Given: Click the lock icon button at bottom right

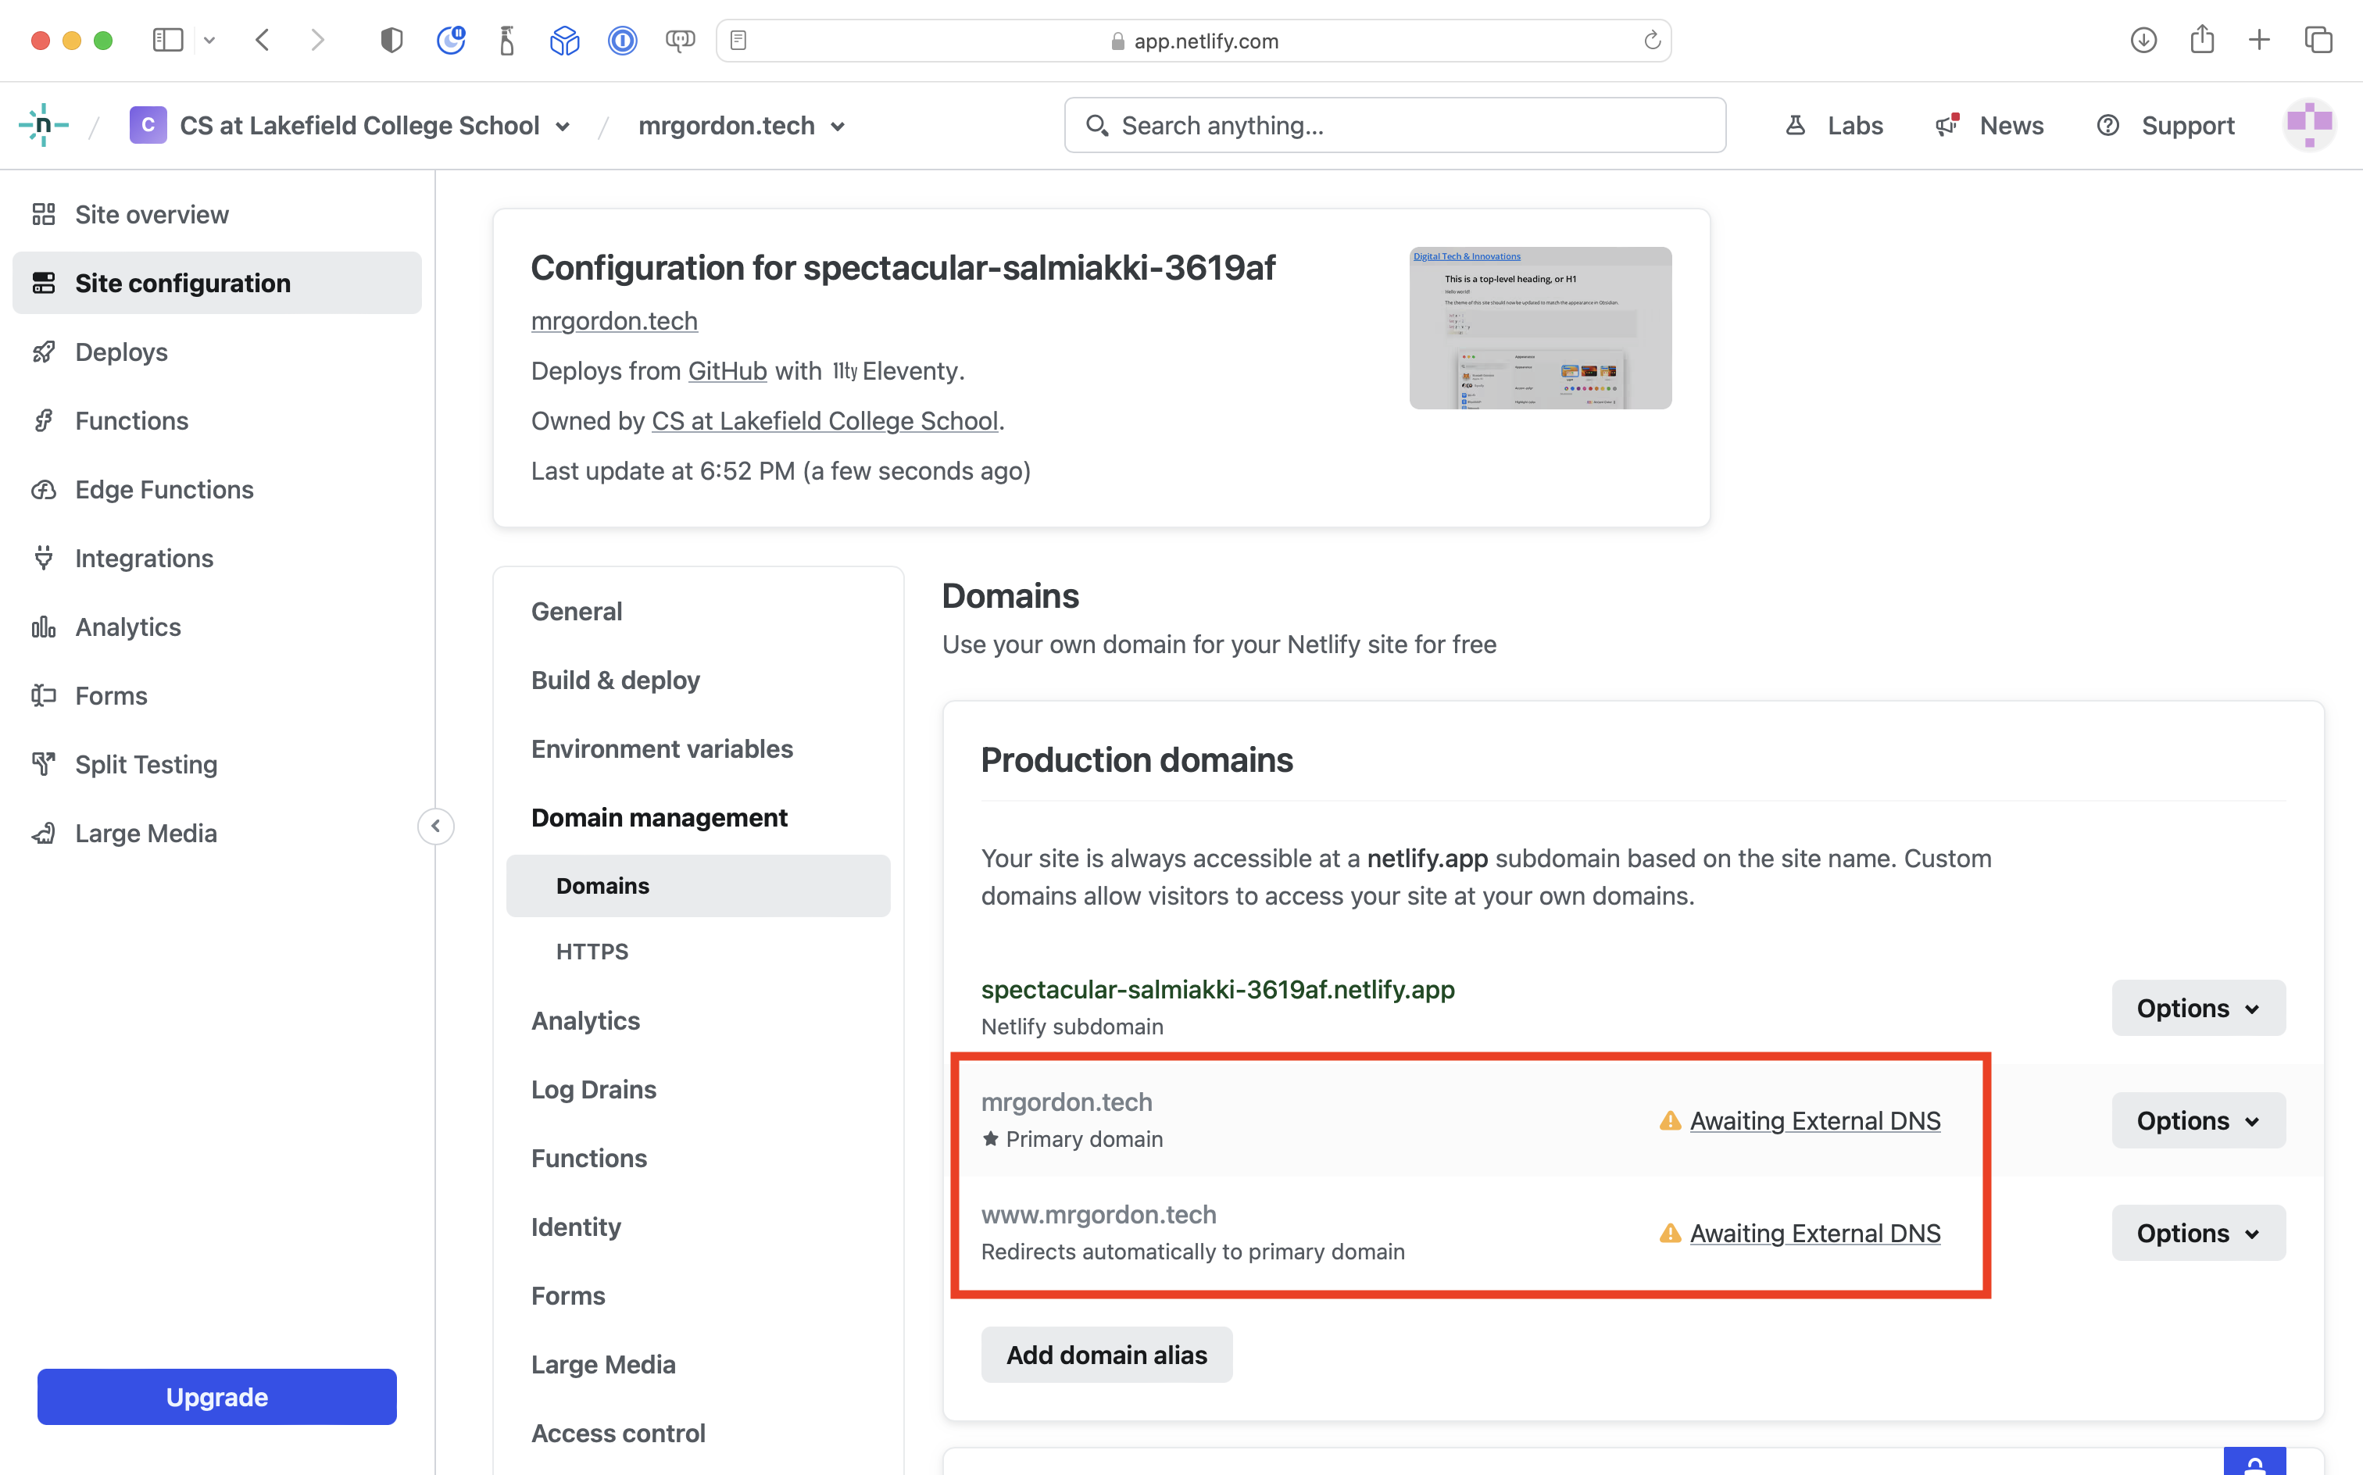Looking at the screenshot, I should pyautogui.click(x=2254, y=1462).
